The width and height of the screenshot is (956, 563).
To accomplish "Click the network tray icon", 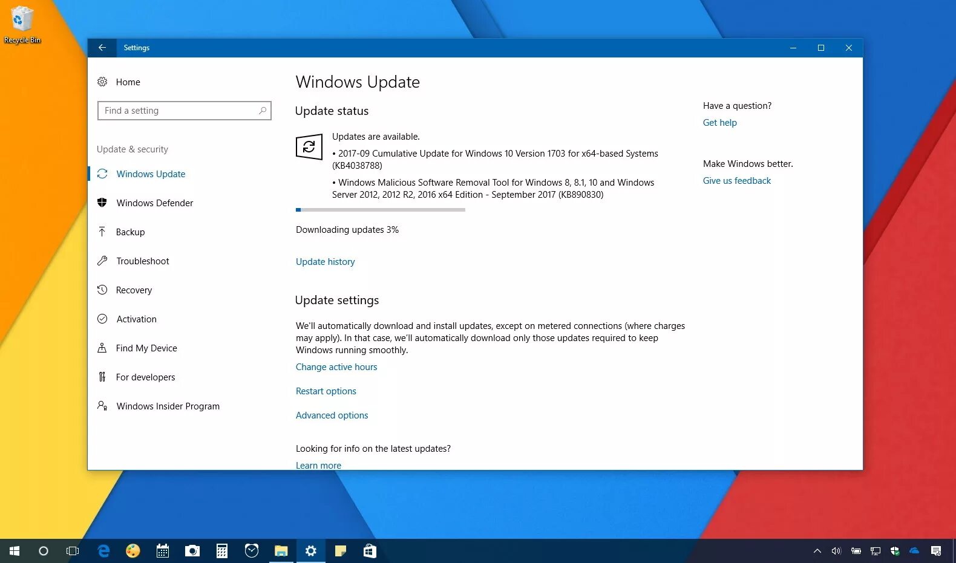I will (876, 551).
